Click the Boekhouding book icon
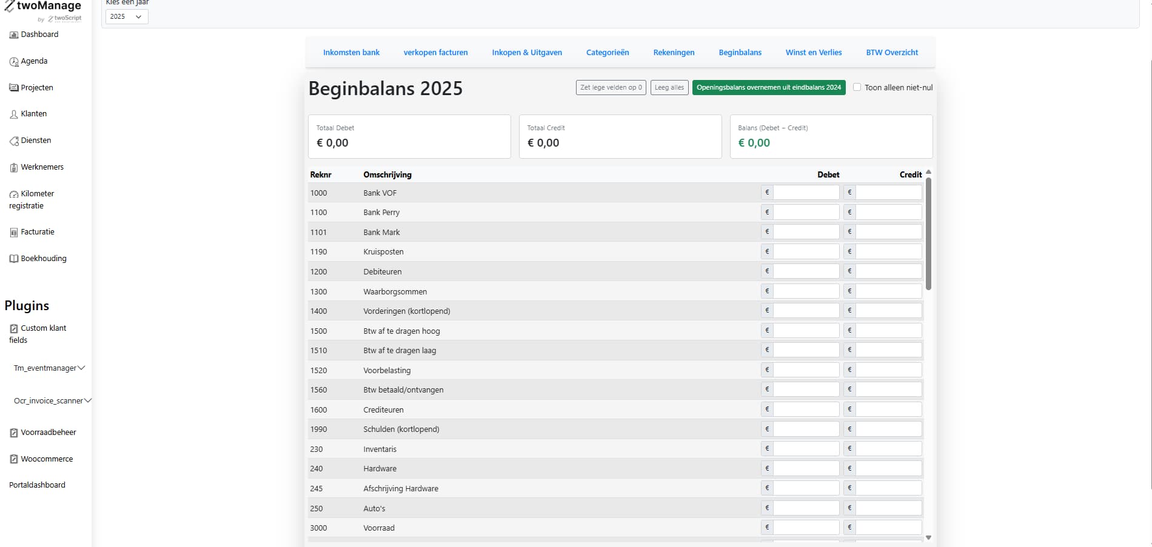Viewport: 1152px width, 547px height. [x=14, y=259]
